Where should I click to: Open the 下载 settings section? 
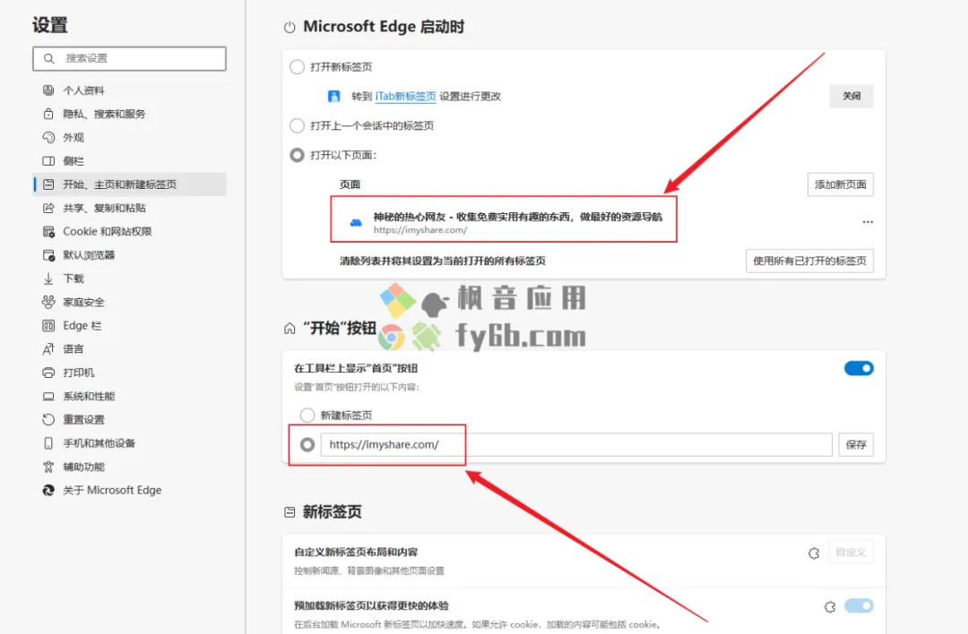[x=130, y=278]
